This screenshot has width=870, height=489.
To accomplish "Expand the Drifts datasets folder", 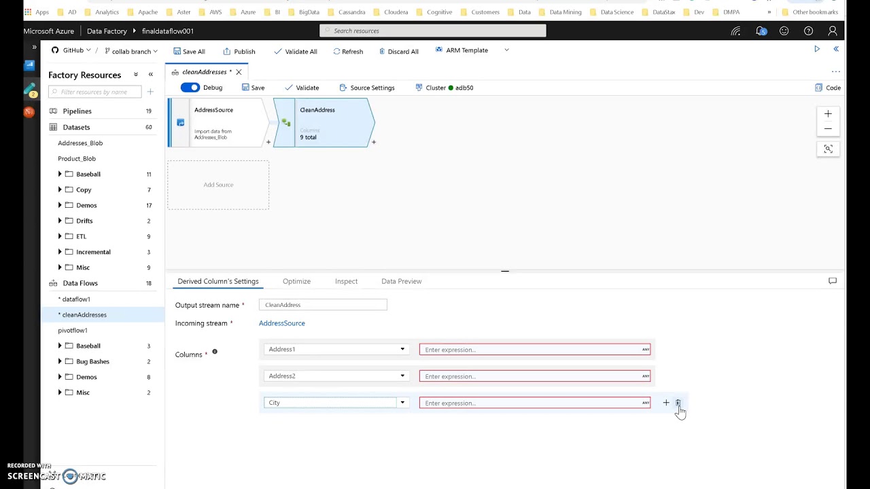I will click(60, 221).
